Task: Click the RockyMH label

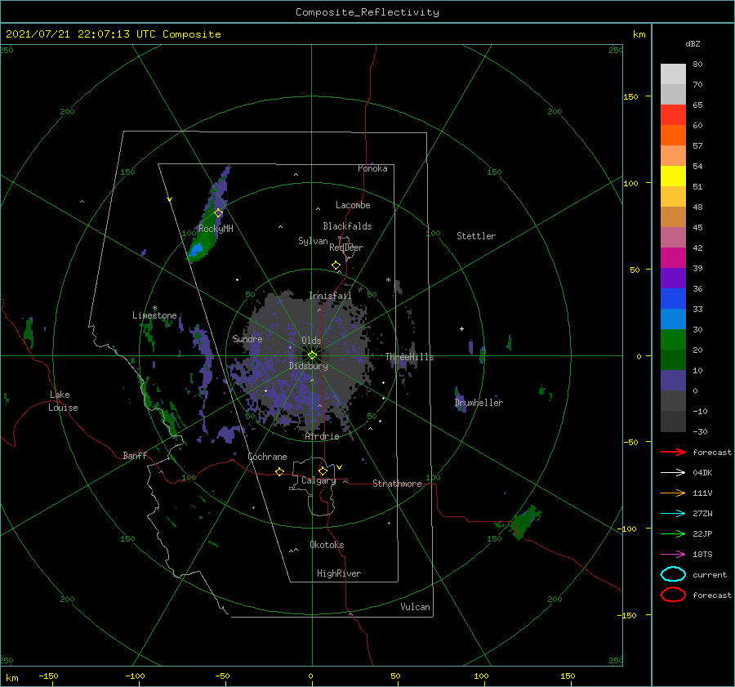Action: 216,229
